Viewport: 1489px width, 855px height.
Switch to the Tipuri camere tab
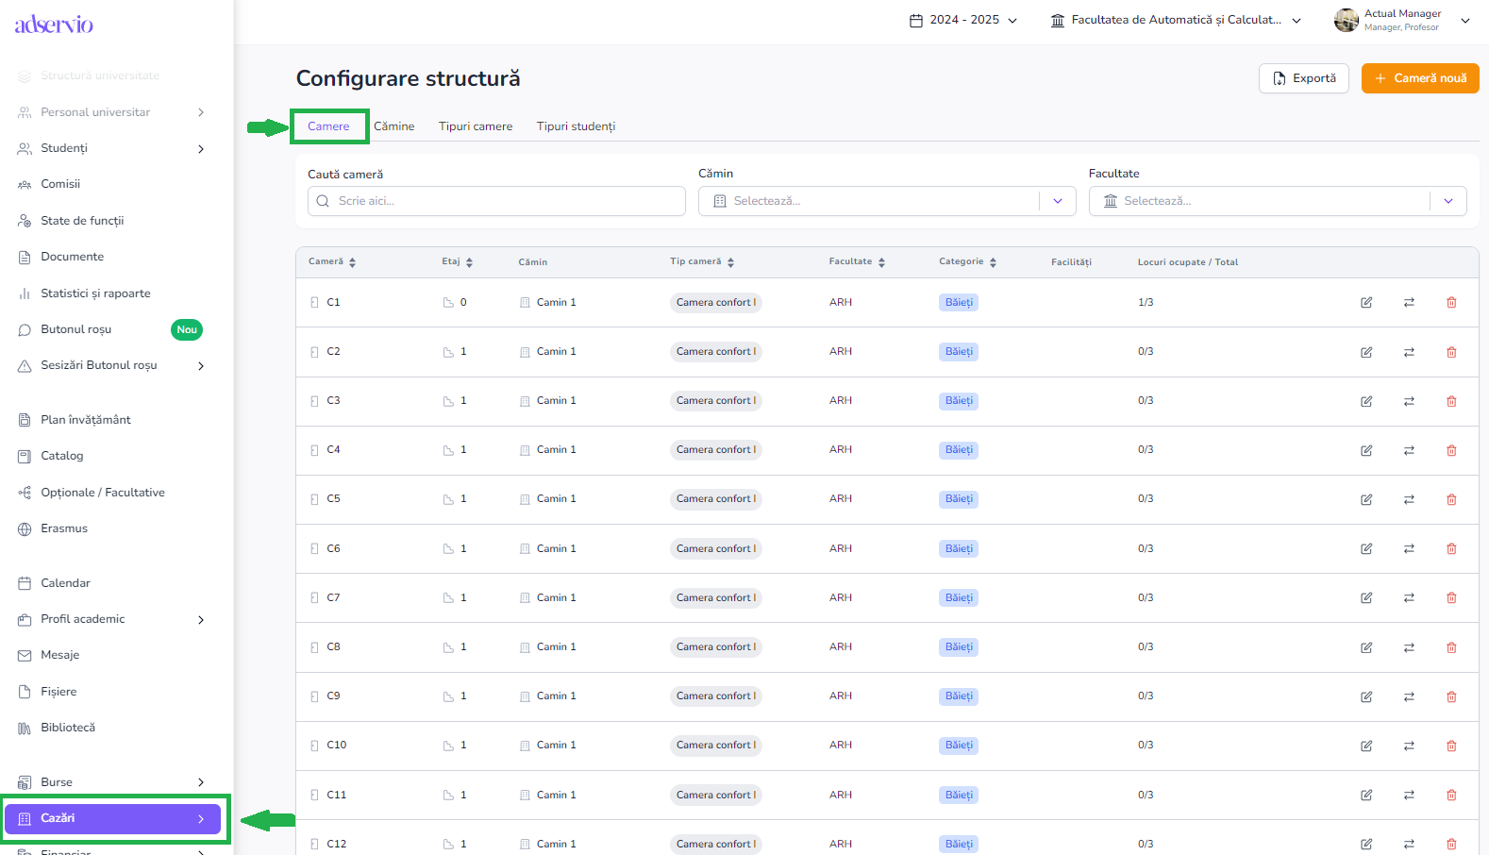coord(476,126)
